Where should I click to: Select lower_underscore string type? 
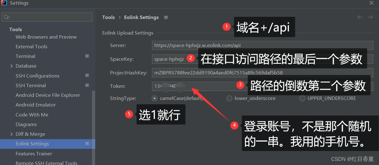pos(229,98)
